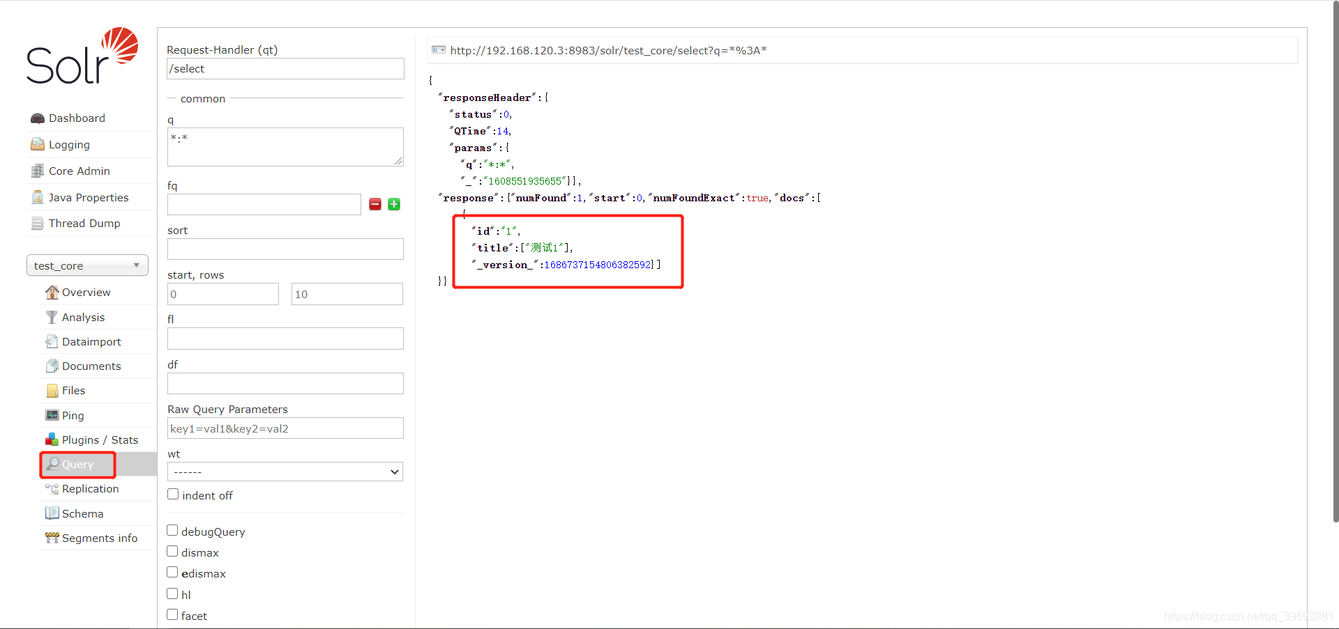This screenshot has height=629, width=1339.
Task: Remove fq filter with red minus icon
Action: (x=375, y=204)
